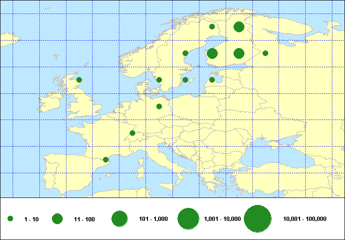
Task: Click the easternmost small marker in Russia
Action: [x=265, y=53]
